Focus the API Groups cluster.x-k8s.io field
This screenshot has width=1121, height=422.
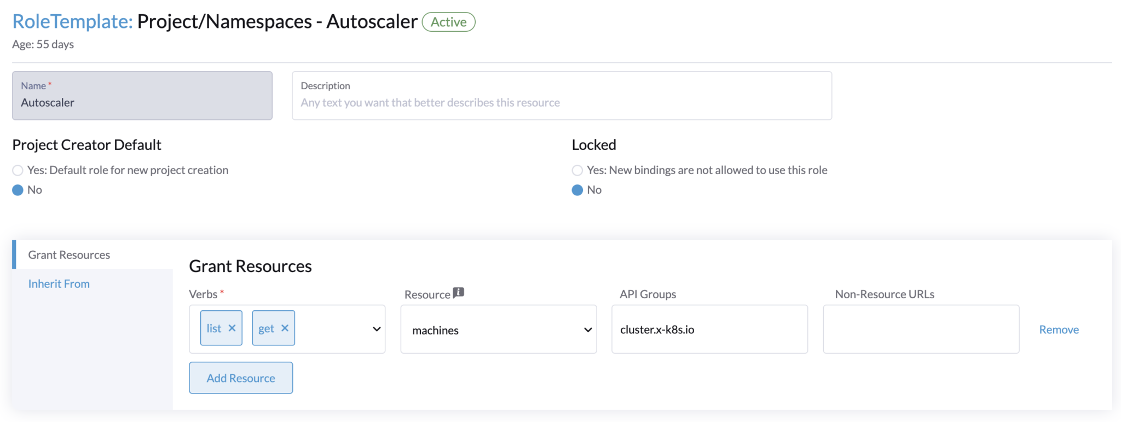(709, 329)
